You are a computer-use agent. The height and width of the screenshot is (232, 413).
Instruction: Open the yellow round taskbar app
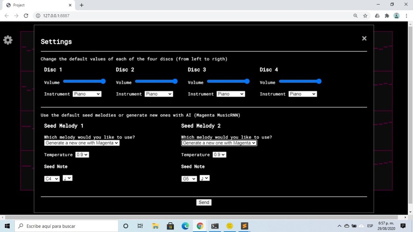tap(230, 226)
